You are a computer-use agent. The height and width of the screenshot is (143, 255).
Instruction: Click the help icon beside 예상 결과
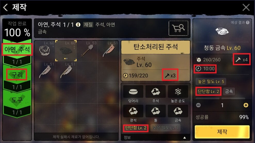point(248,23)
